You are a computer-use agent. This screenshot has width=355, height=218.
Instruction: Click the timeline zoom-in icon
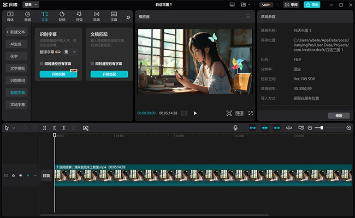(348, 128)
